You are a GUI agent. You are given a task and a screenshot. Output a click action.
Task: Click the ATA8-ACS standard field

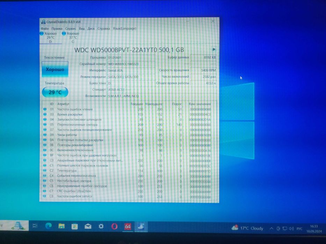click(162, 90)
